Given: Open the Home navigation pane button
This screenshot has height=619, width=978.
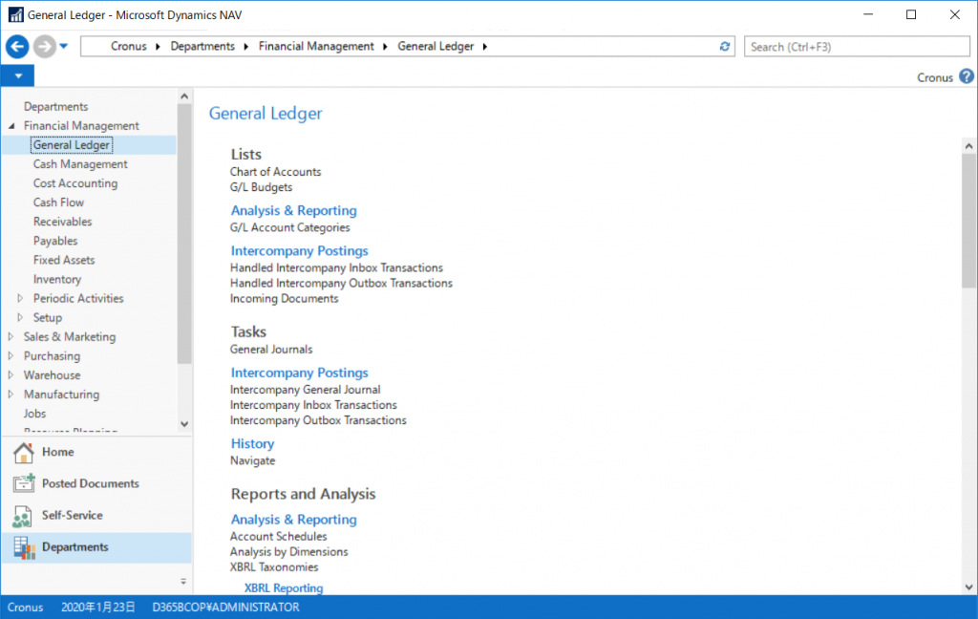Looking at the screenshot, I should coord(96,453).
